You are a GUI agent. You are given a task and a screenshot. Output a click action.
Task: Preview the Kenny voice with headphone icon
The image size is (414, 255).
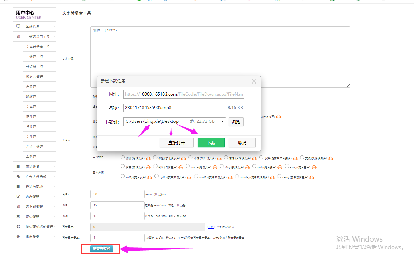[x=311, y=177]
